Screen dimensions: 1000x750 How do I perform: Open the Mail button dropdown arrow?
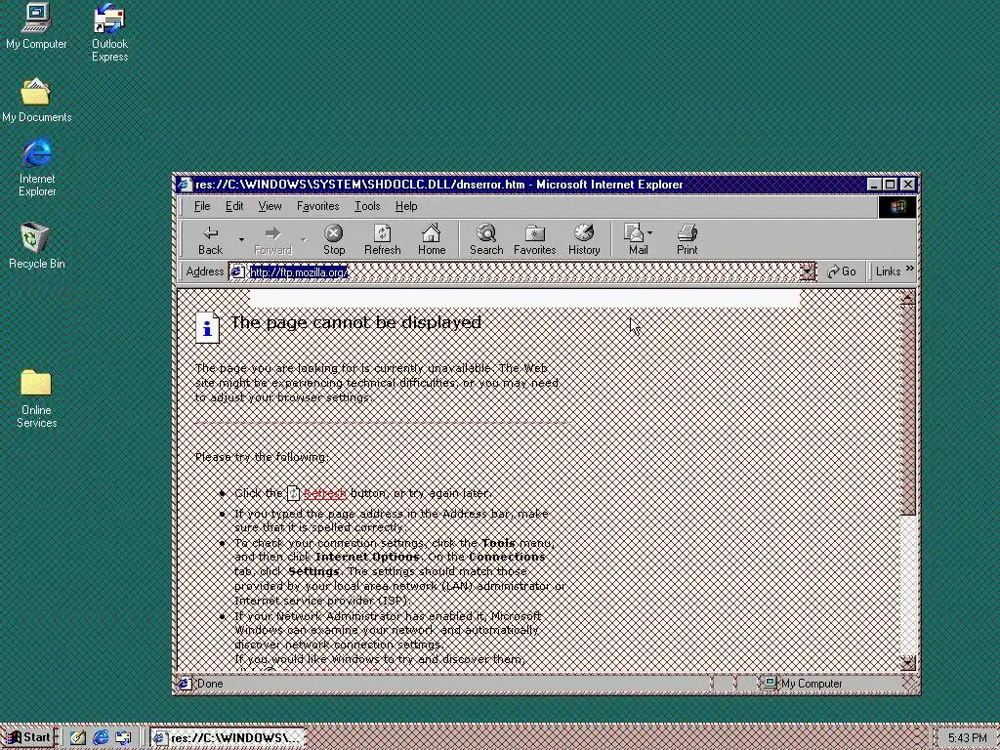pyautogui.click(x=649, y=232)
